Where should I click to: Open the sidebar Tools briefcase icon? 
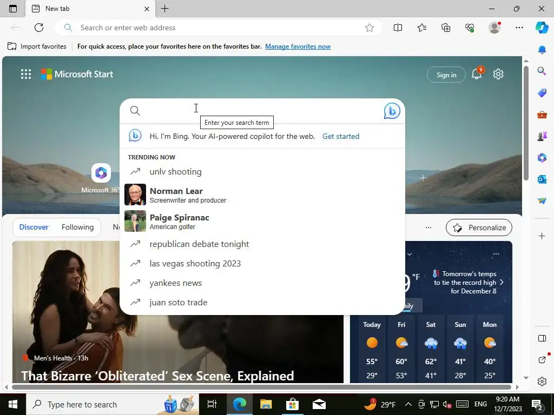[x=542, y=115]
